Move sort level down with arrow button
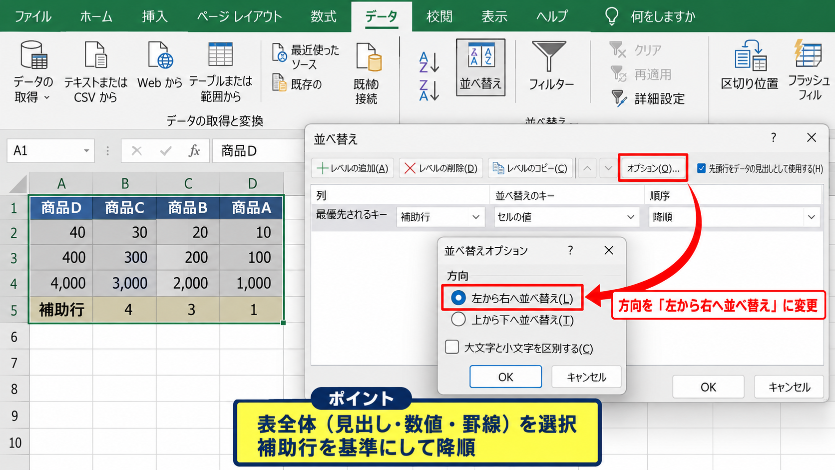Screen dimensions: 835x470 coord(608,168)
